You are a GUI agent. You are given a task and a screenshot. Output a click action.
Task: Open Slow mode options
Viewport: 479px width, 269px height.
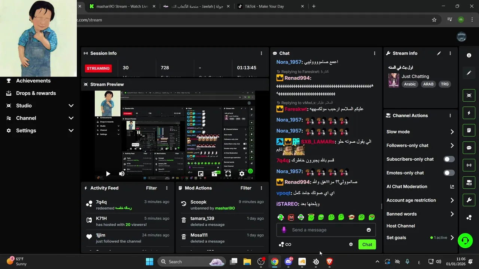[x=420, y=132]
